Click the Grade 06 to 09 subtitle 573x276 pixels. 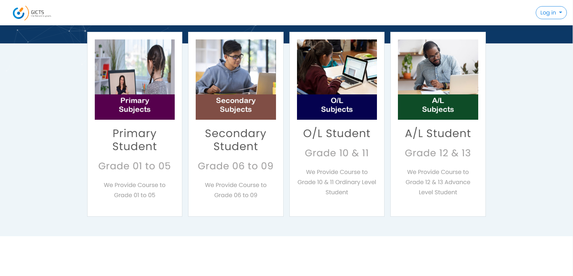(x=235, y=166)
